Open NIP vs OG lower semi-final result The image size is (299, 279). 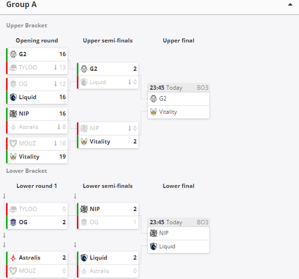pyautogui.click(x=108, y=216)
